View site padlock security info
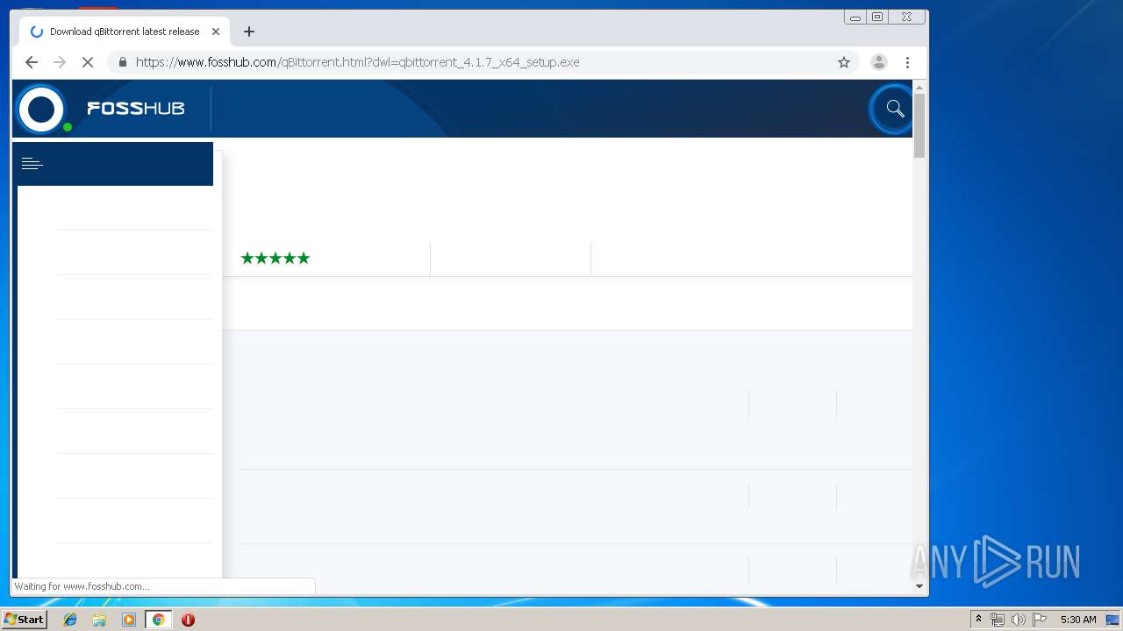 tap(122, 62)
